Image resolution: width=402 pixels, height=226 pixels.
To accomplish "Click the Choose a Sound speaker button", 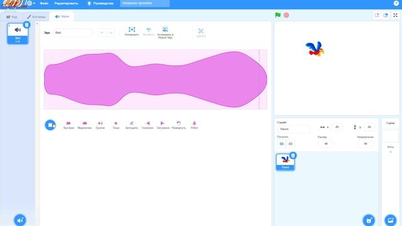I will [x=19, y=220].
